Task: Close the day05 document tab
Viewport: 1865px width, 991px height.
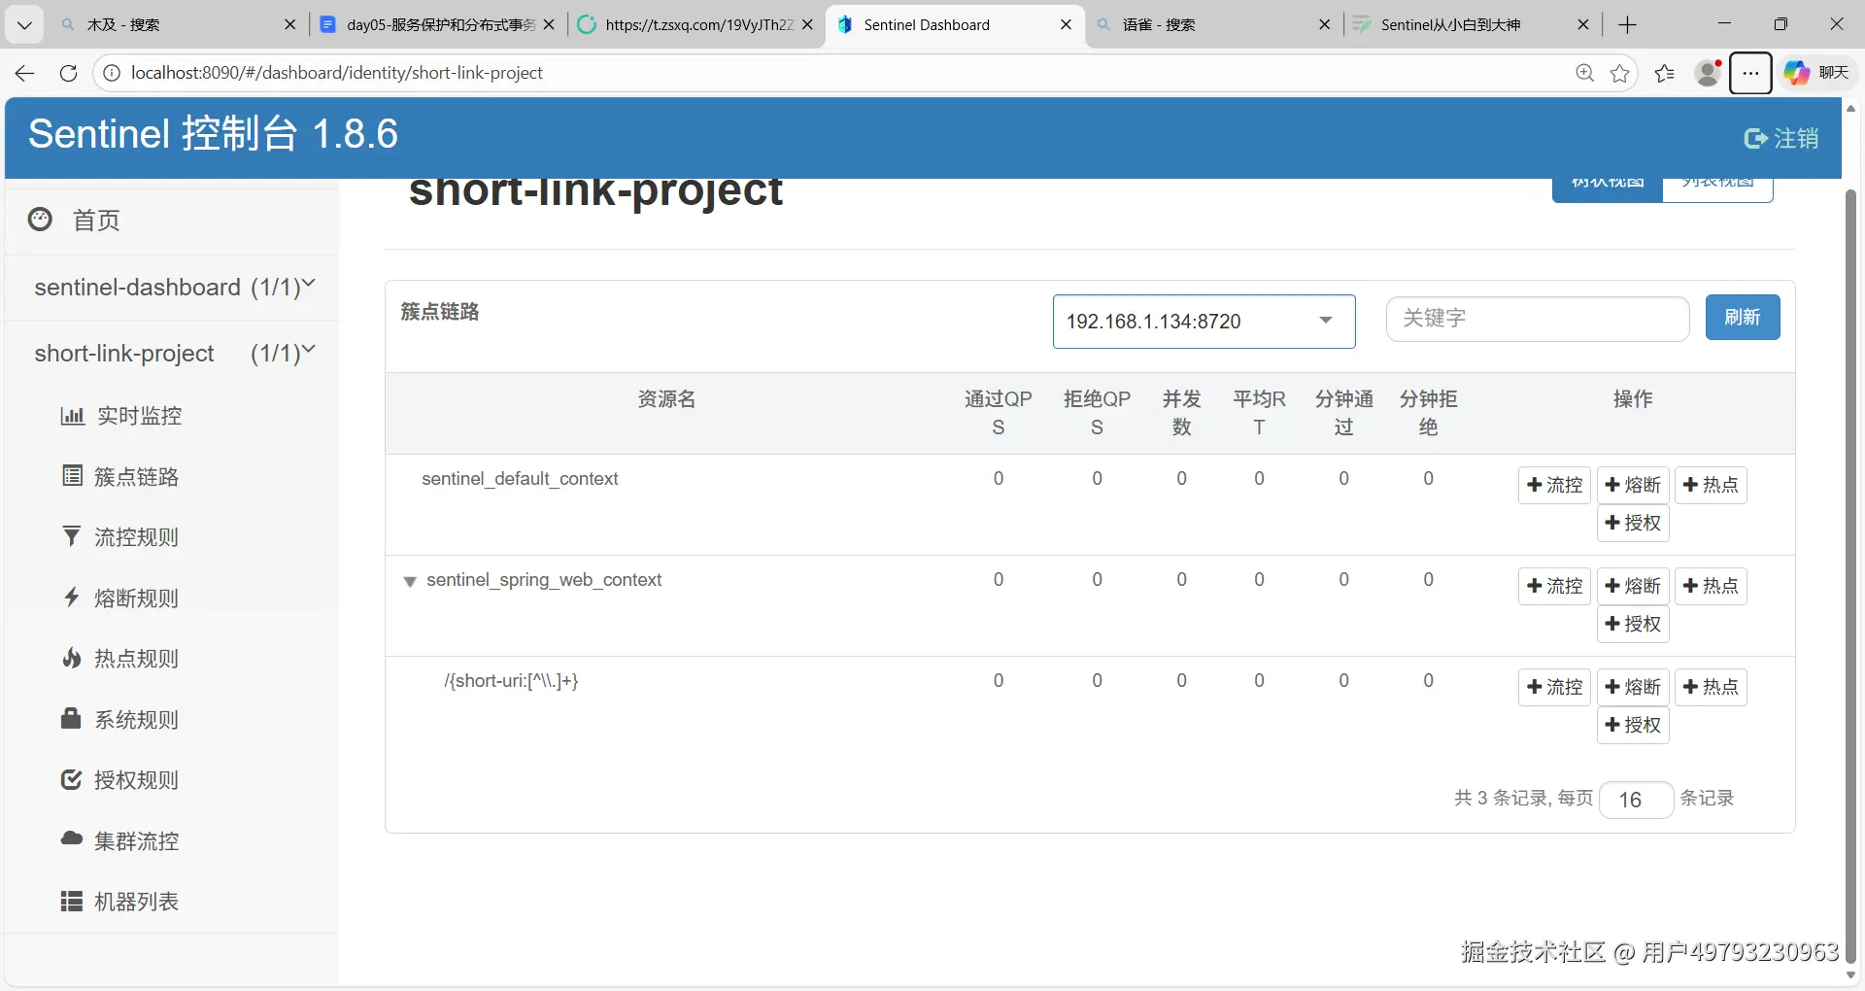Action: (x=549, y=25)
